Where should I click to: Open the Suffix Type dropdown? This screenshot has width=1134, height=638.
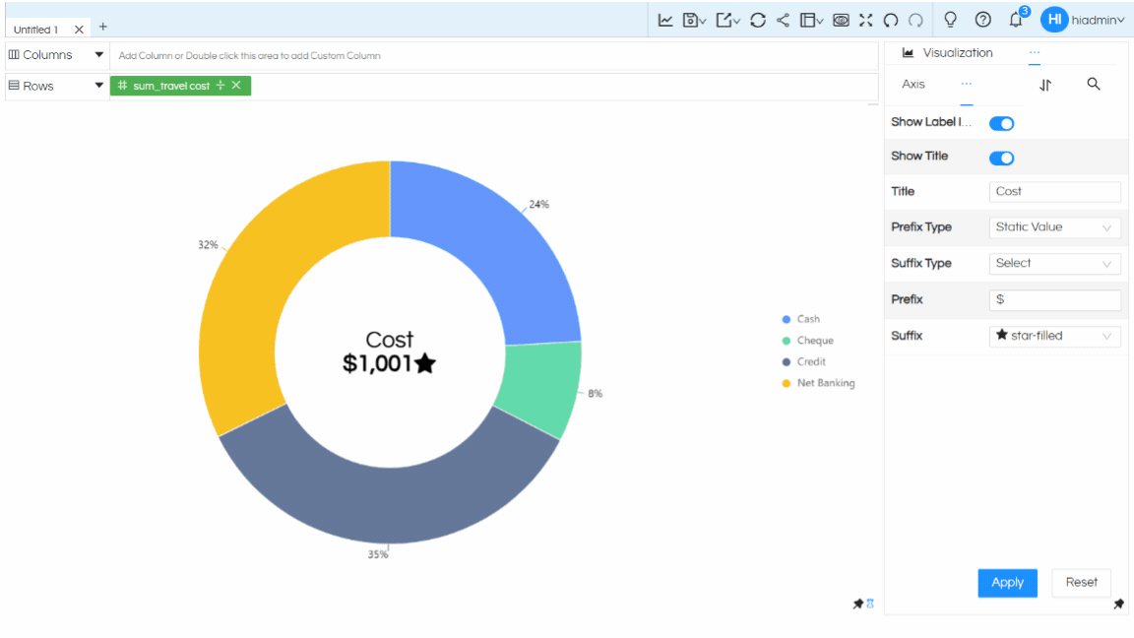1054,263
